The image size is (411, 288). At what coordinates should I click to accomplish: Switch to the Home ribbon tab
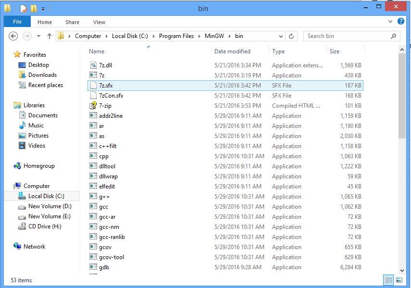click(x=45, y=22)
